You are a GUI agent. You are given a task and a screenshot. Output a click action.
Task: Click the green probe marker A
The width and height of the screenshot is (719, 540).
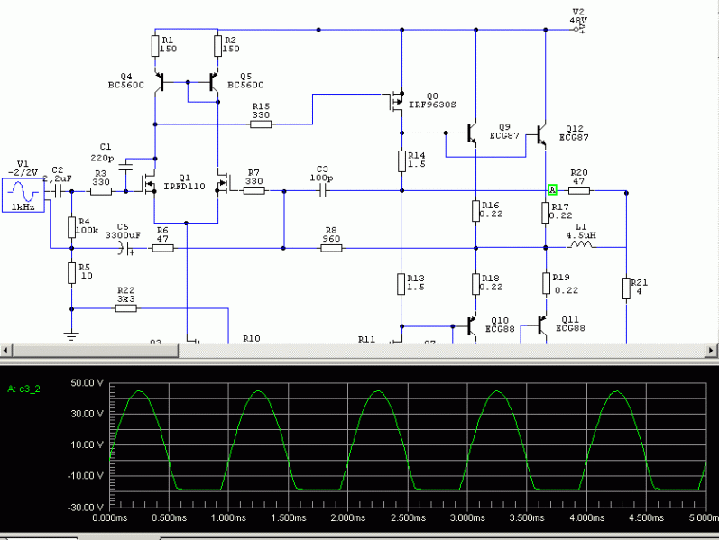tap(551, 190)
